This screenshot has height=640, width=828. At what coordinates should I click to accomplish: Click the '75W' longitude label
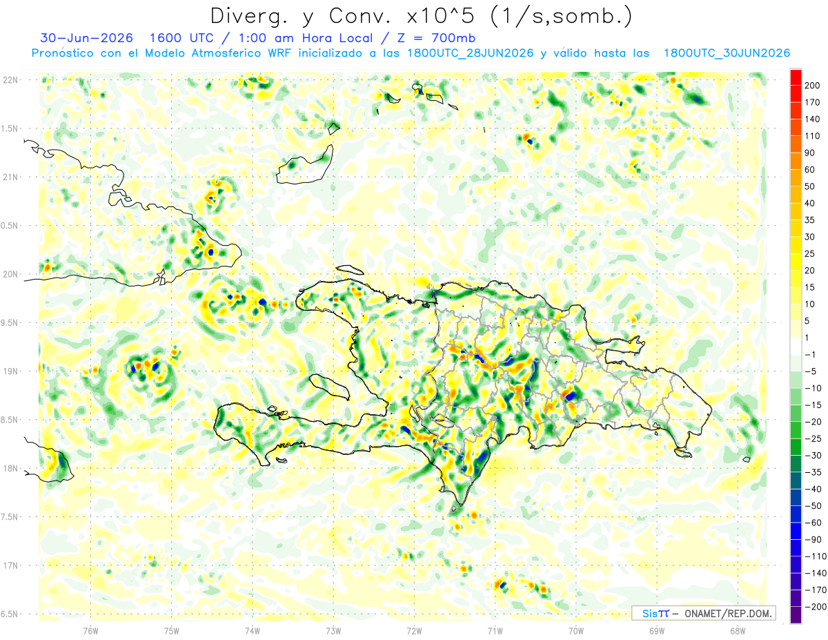click(x=172, y=631)
